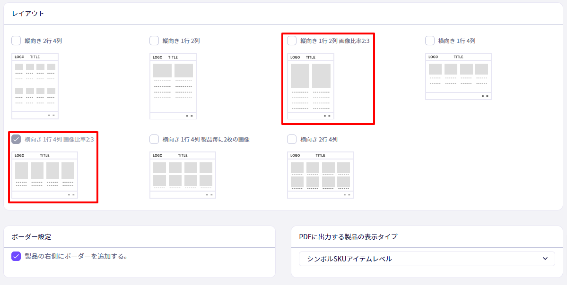Click the 製品の右側にボーダーを追加する。 label
Image resolution: width=567 pixels, height=285 pixels.
coord(76,257)
